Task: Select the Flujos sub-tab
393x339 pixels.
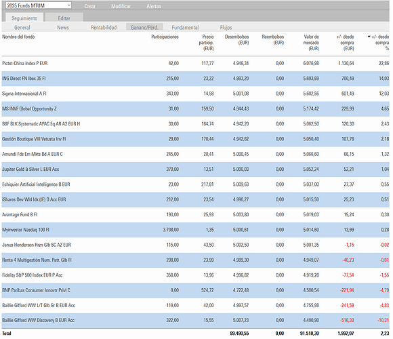Action: pyautogui.click(x=226, y=28)
